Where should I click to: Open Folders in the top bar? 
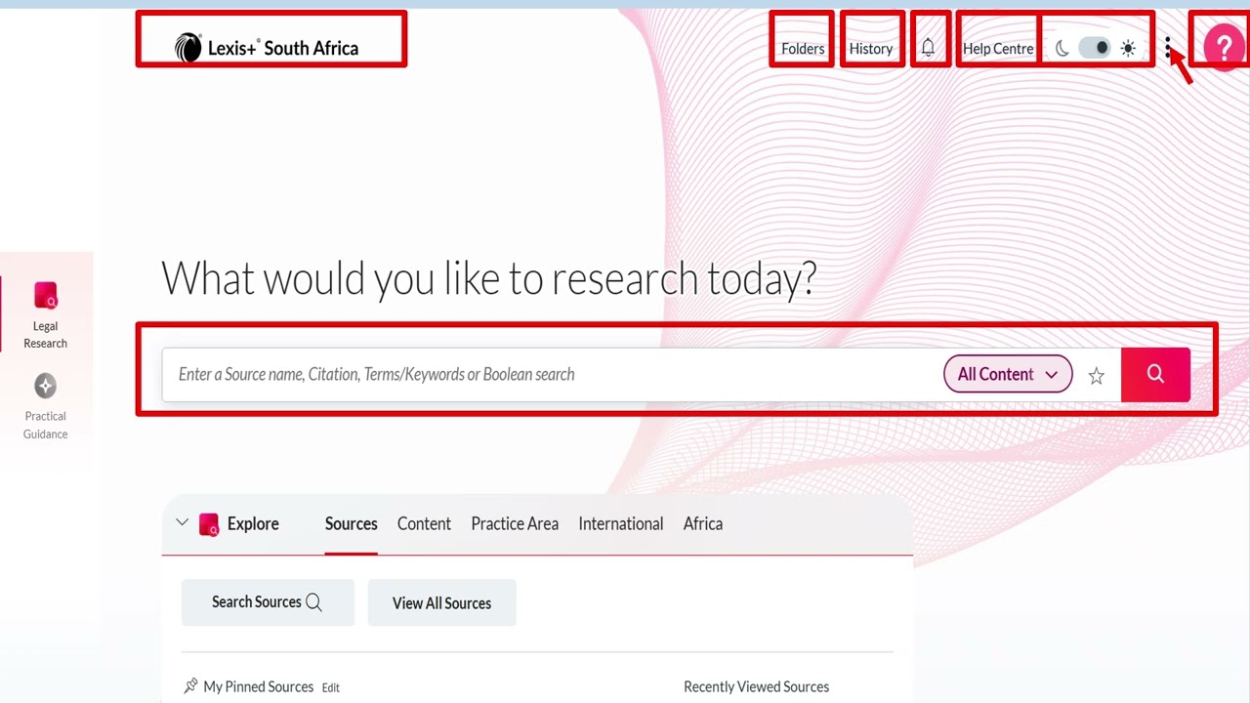coord(803,48)
